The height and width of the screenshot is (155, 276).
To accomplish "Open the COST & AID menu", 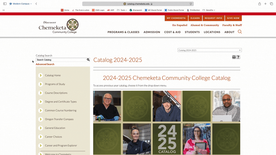I will (x=172, y=32).
